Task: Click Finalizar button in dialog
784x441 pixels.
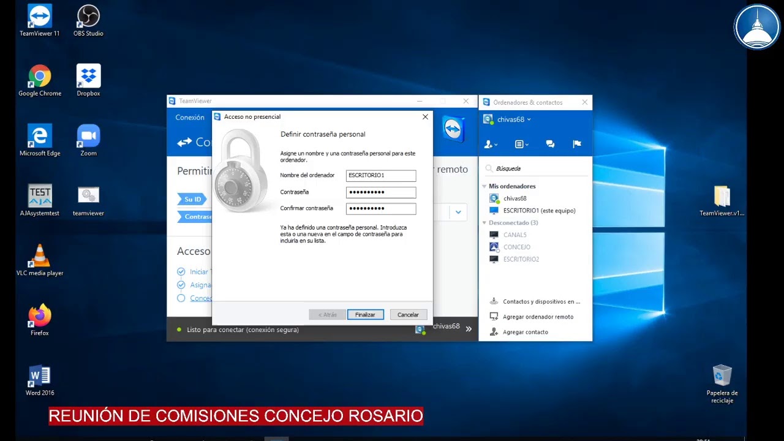Action: pos(365,314)
